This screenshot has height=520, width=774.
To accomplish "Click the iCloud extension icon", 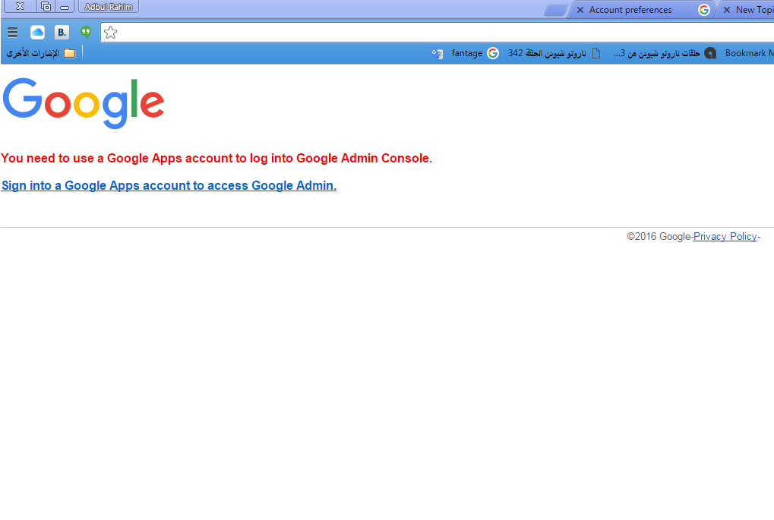I will click(x=37, y=33).
